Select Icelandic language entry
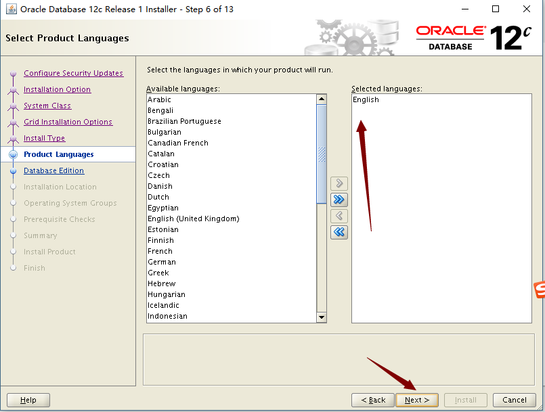545x412 pixels. [232, 305]
